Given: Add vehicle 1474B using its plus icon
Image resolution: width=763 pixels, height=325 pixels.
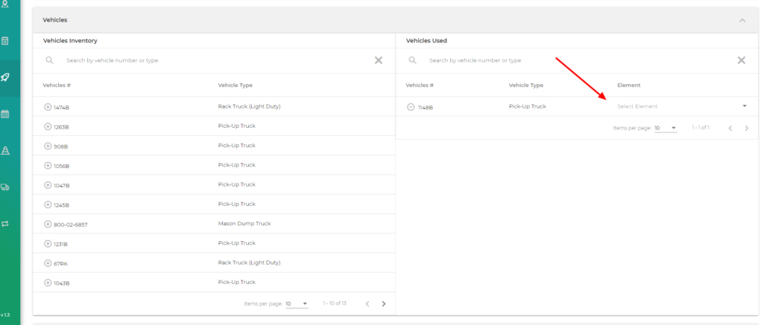Looking at the screenshot, I should coord(48,107).
